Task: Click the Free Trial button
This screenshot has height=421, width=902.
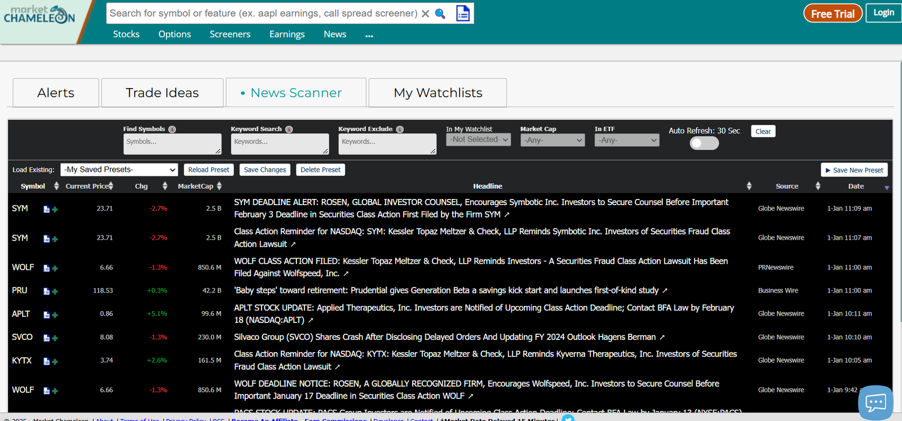Action: tap(833, 14)
